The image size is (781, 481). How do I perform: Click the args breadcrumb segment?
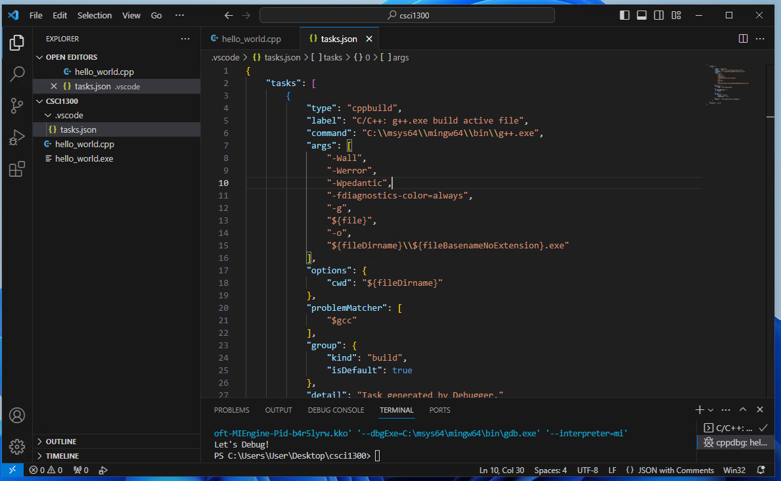click(x=395, y=57)
